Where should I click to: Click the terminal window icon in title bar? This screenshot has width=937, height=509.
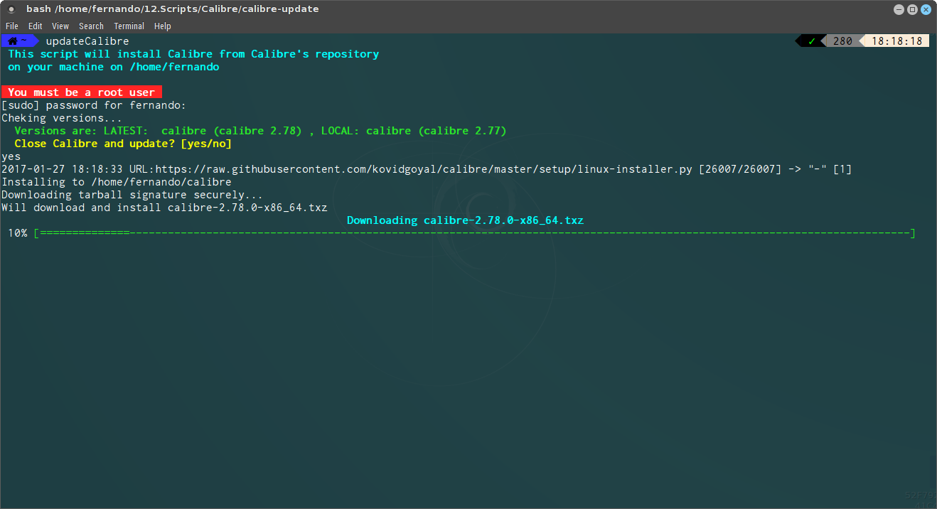pos(11,9)
